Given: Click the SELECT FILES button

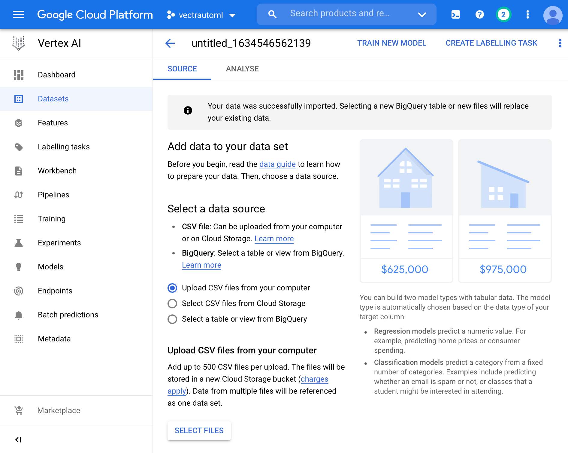Looking at the screenshot, I should [x=199, y=430].
